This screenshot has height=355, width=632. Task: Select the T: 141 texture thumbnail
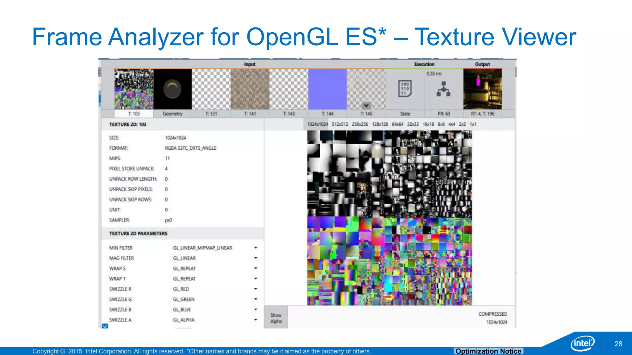250,89
